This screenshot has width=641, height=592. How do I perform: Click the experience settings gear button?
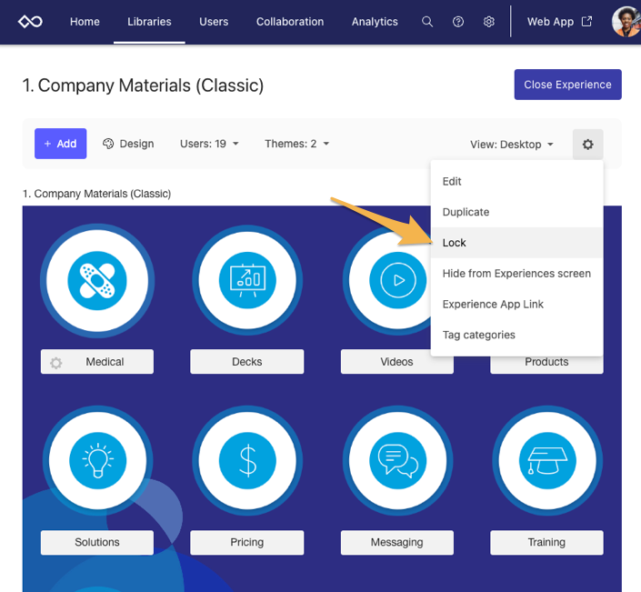click(x=588, y=145)
